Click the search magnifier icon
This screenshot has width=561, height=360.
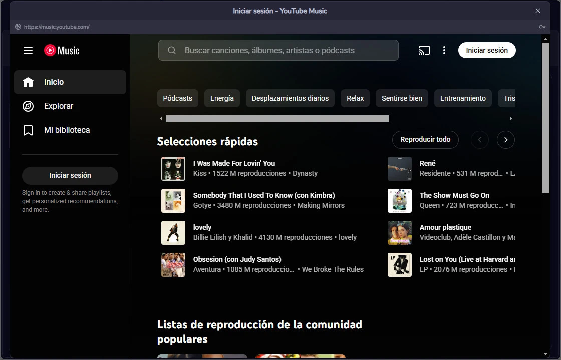point(172,50)
